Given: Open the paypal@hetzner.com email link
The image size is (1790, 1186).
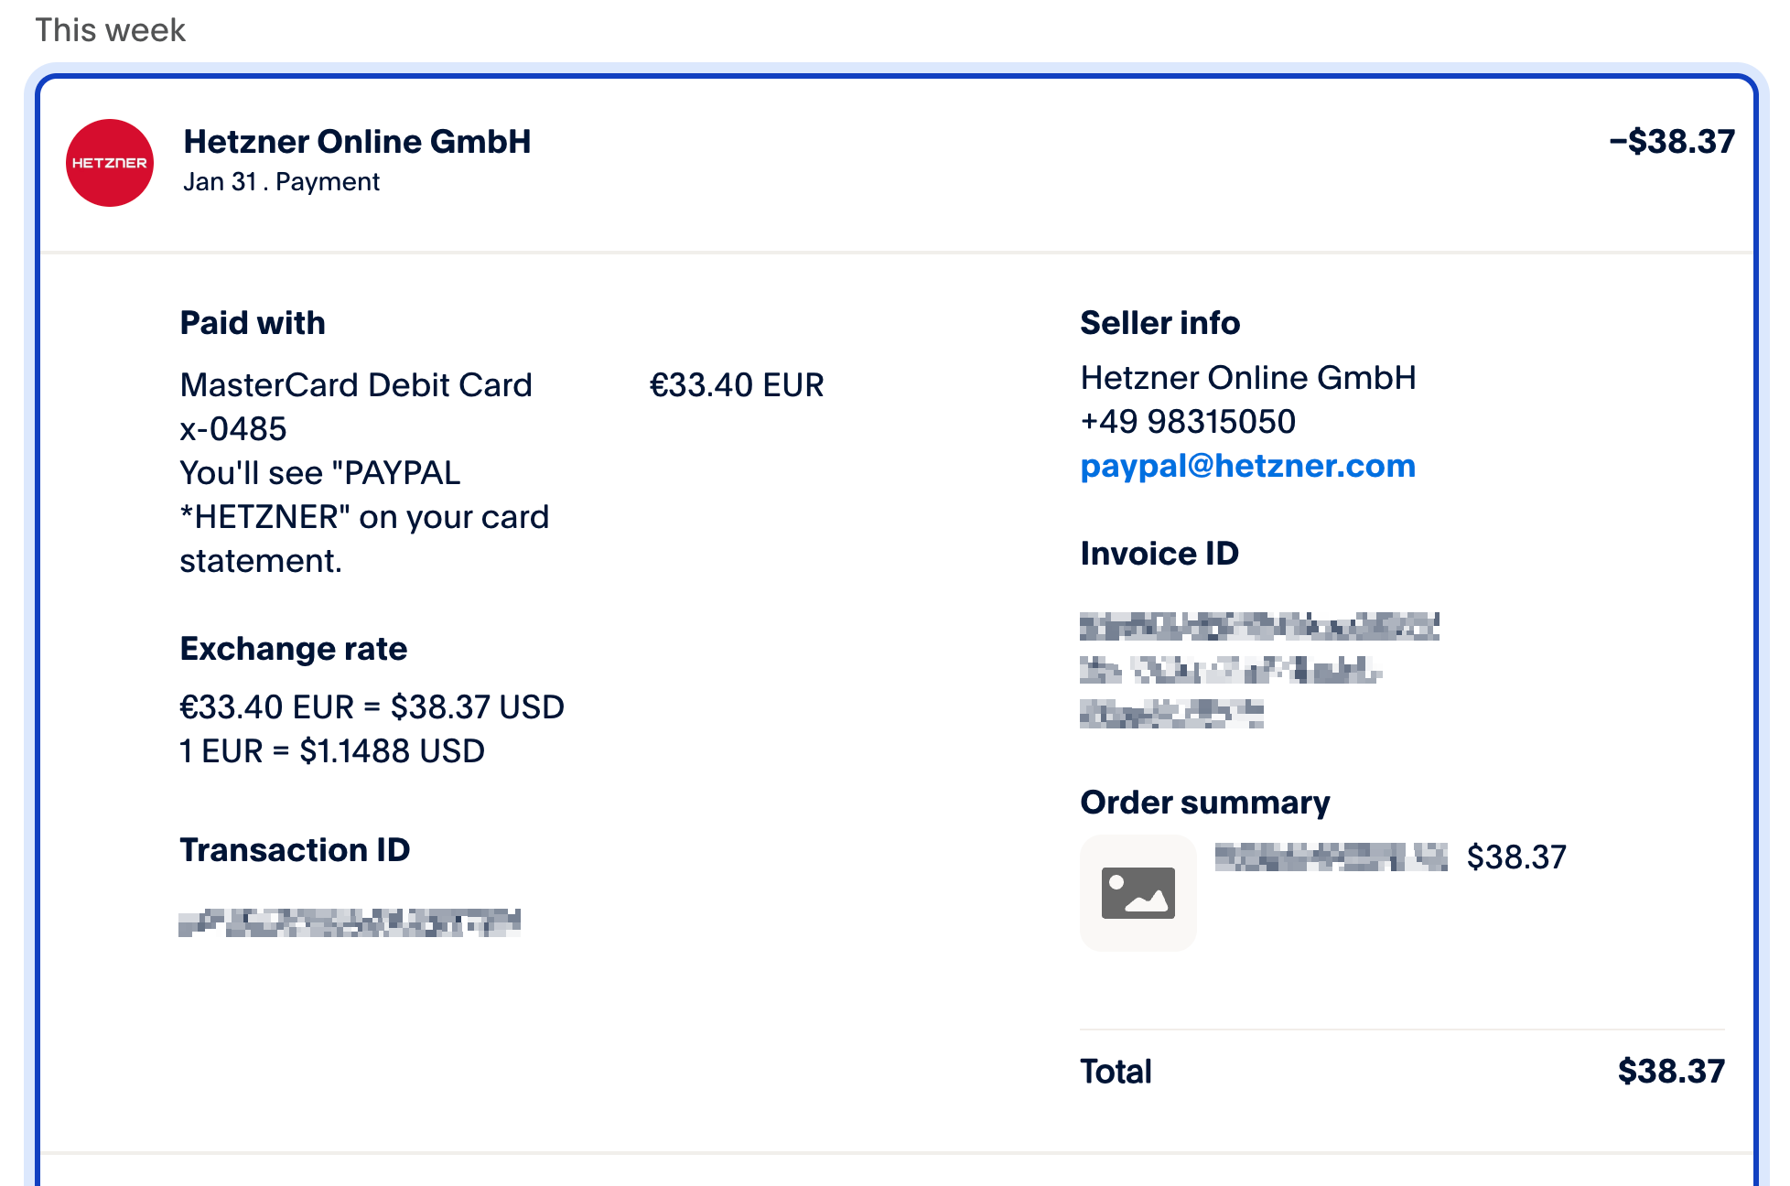Looking at the screenshot, I should (x=1247, y=466).
